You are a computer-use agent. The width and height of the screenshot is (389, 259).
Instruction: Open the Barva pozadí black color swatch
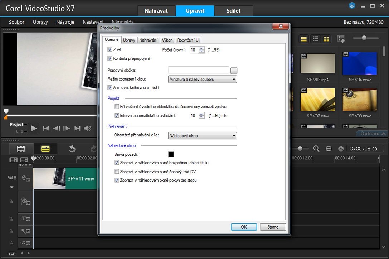tap(171, 154)
